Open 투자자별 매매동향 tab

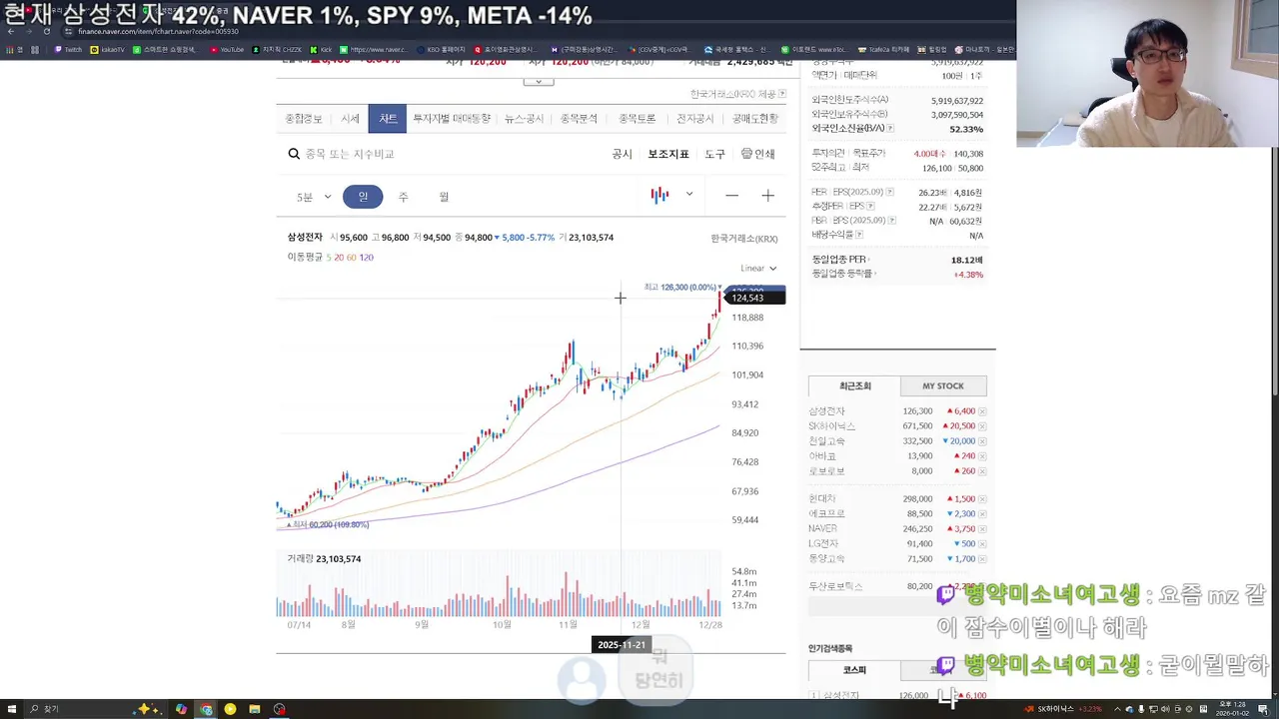[x=452, y=119]
